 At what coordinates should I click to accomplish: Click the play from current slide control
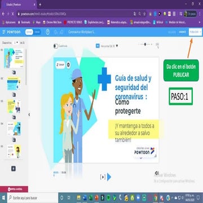point(103,177)
